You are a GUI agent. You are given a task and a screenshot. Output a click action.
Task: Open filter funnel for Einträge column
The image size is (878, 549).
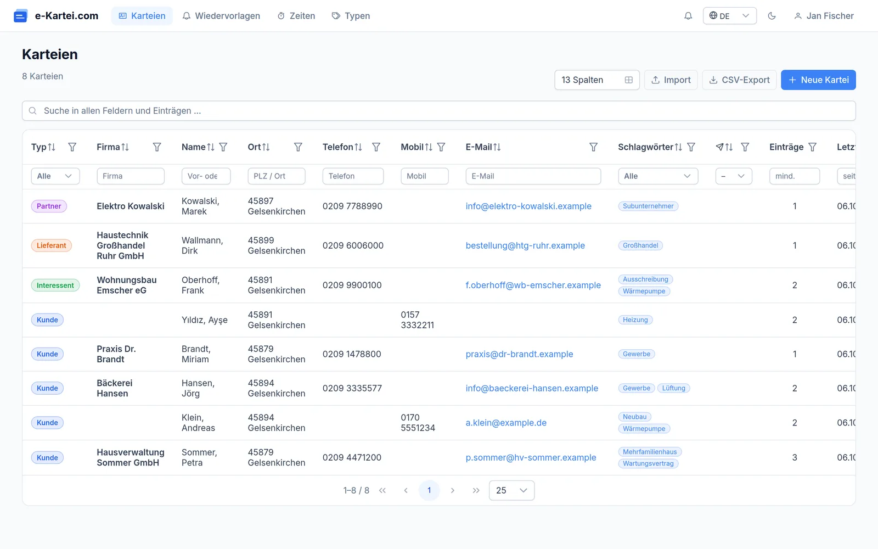pyautogui.click(x=813, y=147)
